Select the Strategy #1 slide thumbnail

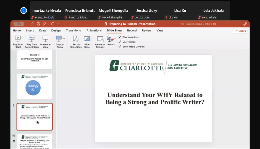(x=35, y=86)
